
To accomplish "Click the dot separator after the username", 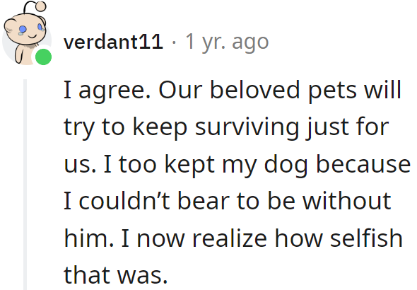I will tap(174, 42).
